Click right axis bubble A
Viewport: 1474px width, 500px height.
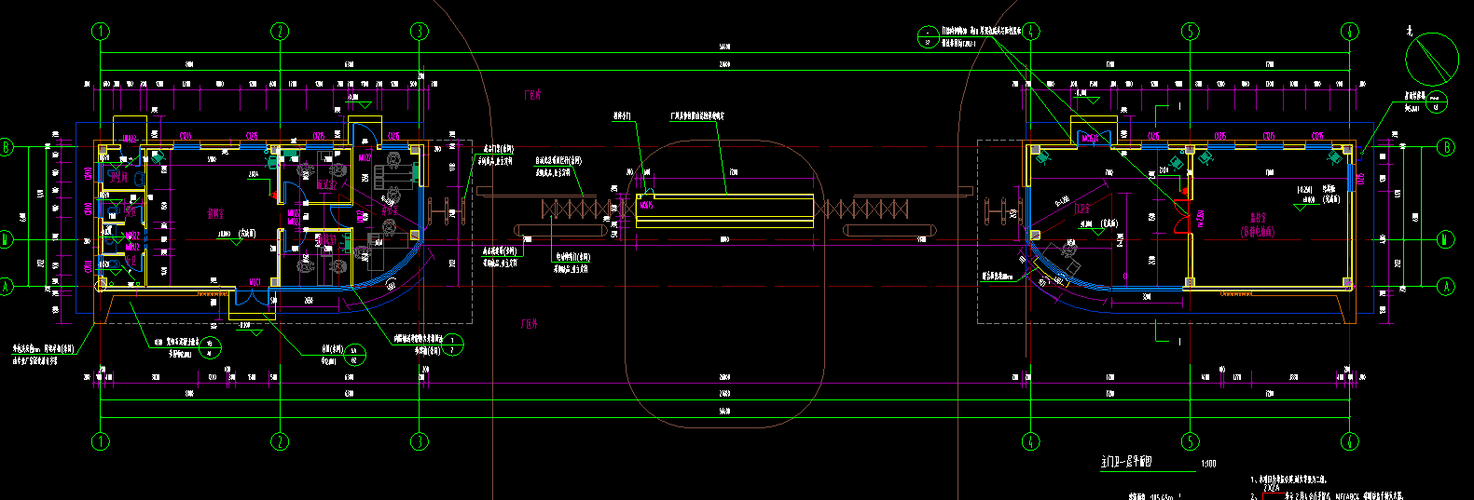click(1446, 286)
